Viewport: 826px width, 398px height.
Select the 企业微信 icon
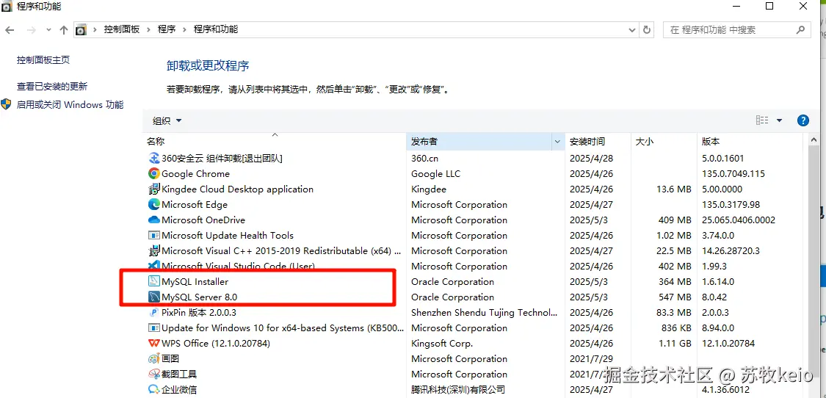[154, 390]
